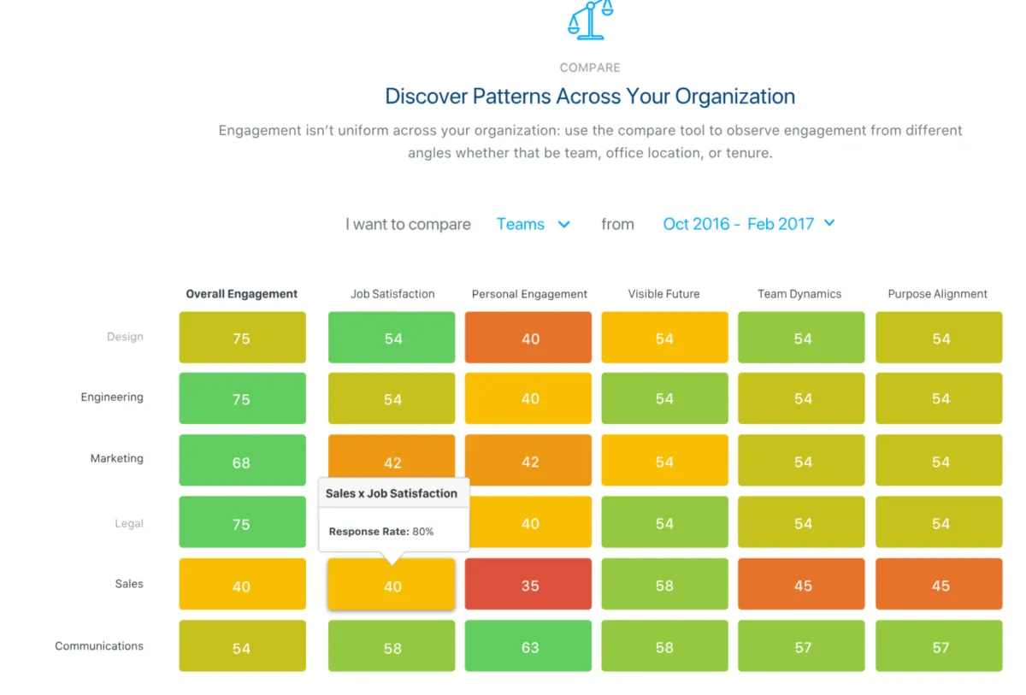Click the Legal row label
This screenshot has height=695, width=1026.
pyautogui.click(x=129, y=523)
